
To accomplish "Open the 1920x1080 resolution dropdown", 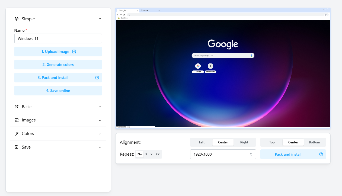I will pos(223,154).
